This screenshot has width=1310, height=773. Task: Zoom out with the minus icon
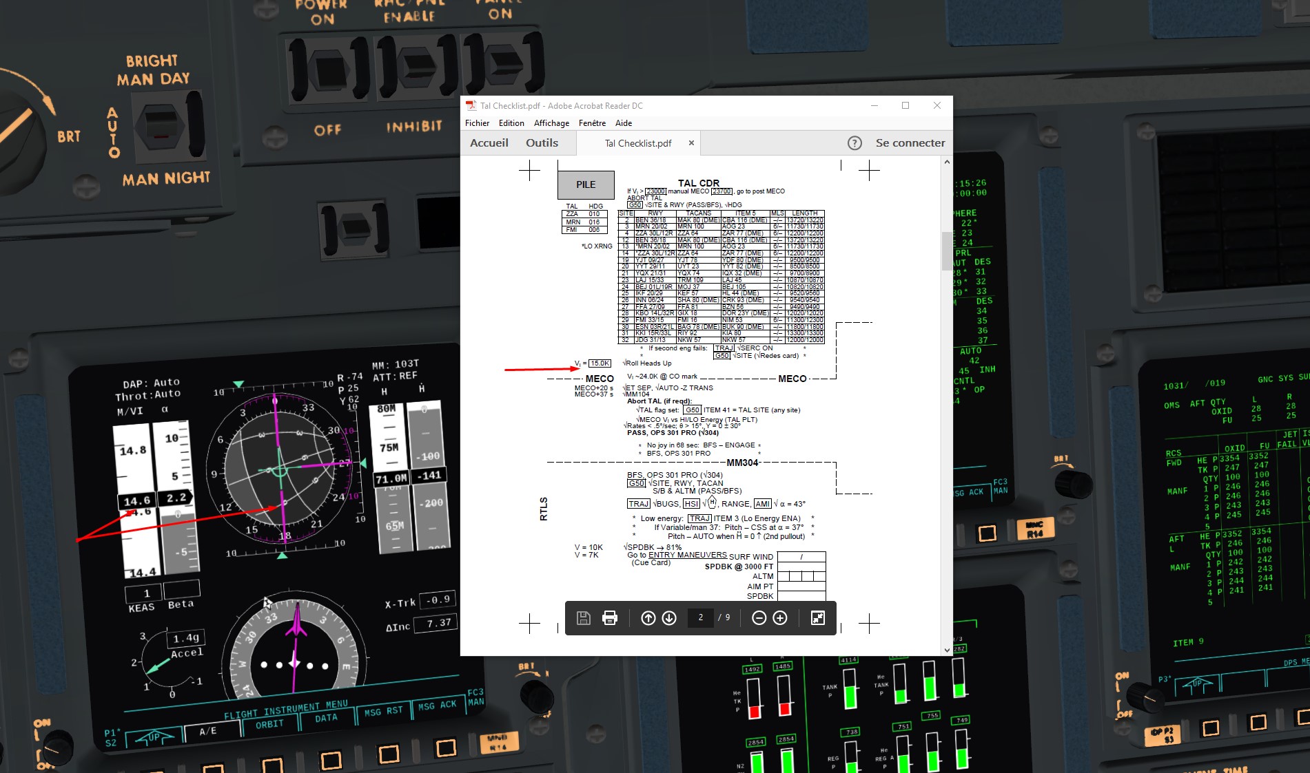[x=759, y=618]
